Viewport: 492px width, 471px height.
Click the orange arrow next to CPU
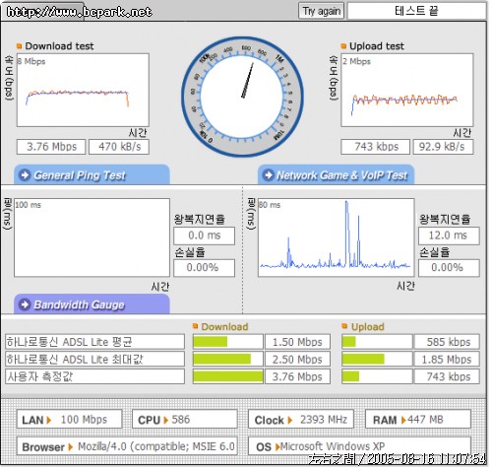tap(165, 420)
